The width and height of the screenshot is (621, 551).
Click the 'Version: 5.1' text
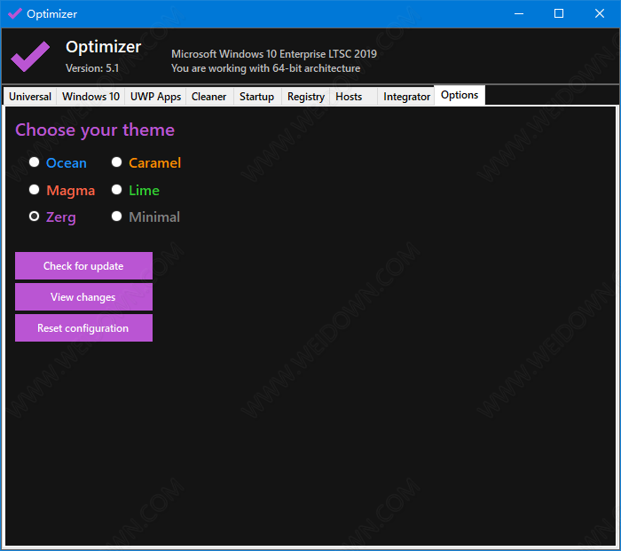92,68
